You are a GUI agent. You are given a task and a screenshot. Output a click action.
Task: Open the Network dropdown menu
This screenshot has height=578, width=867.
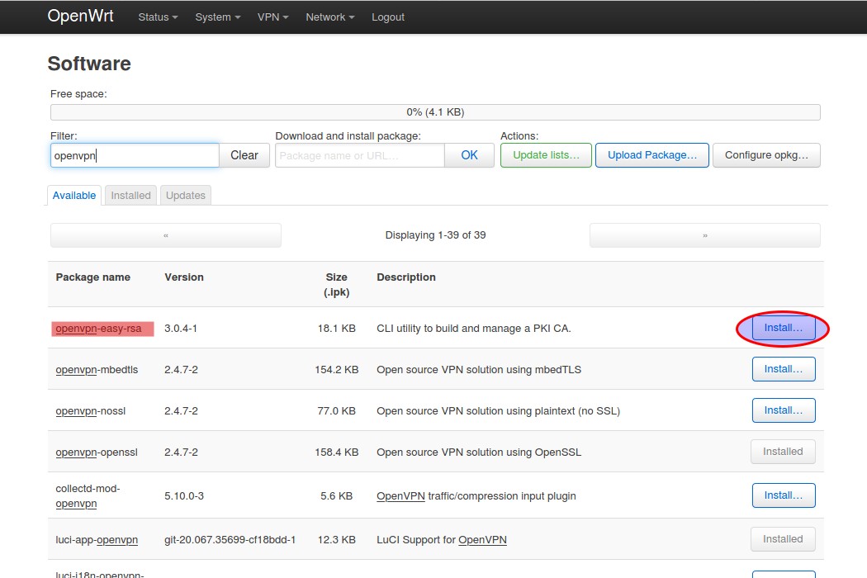(330, 17)
